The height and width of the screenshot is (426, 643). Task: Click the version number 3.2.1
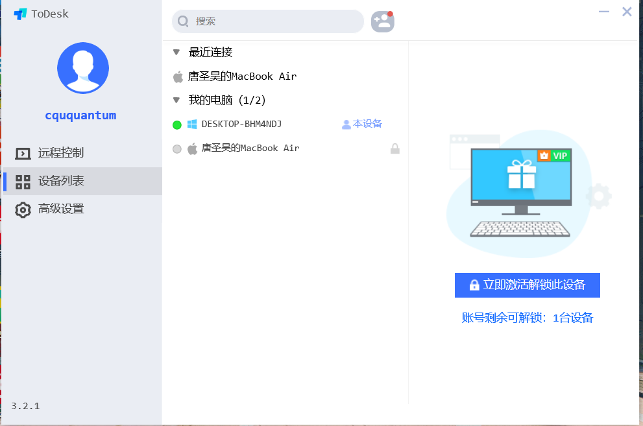click(25, 406)
